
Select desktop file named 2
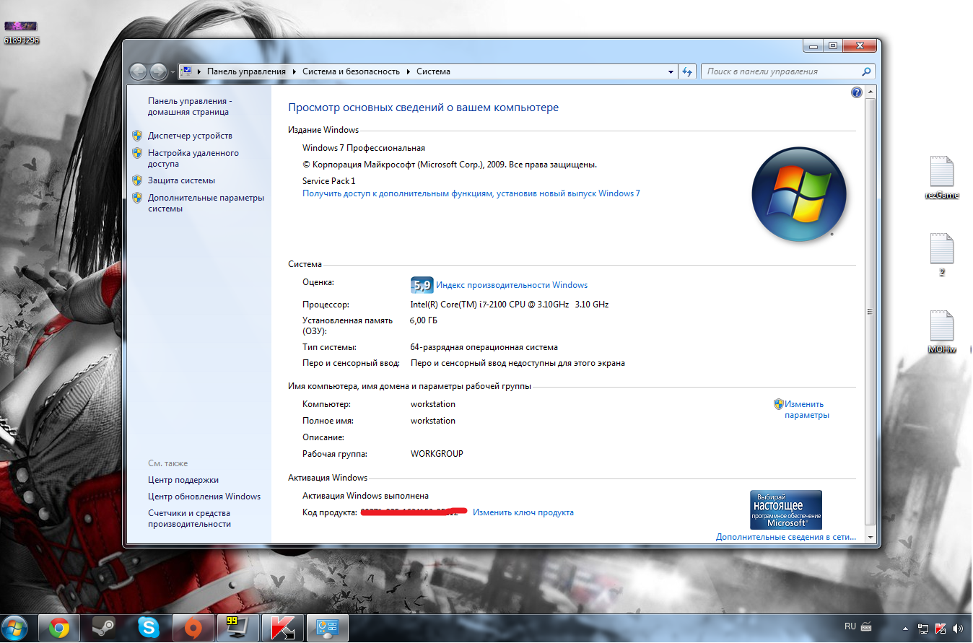click(x=942, y=255)
